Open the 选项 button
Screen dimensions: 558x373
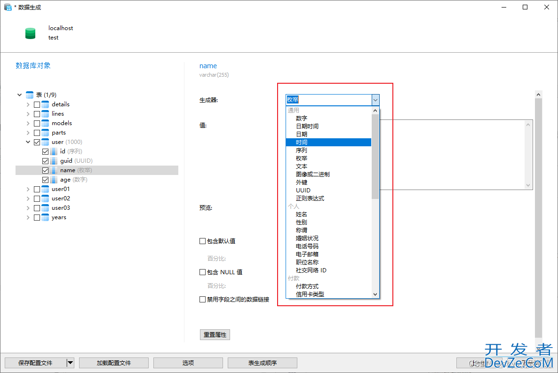188,363
